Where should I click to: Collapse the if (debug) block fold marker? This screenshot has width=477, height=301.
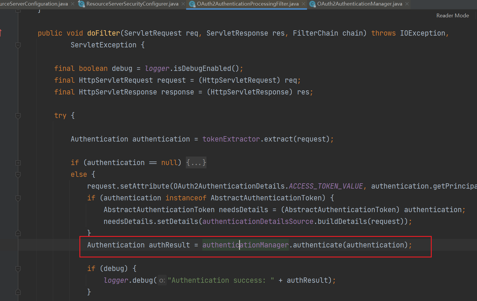pos(18,269)
